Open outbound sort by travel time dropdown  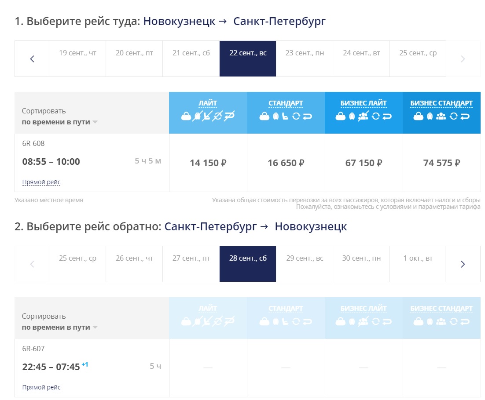pos(59,122)
